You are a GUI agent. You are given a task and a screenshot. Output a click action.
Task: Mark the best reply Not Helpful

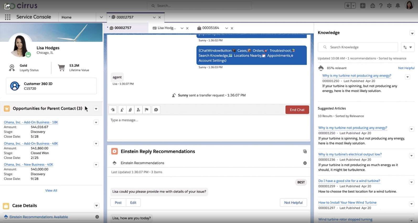click(x=293, y=203)
